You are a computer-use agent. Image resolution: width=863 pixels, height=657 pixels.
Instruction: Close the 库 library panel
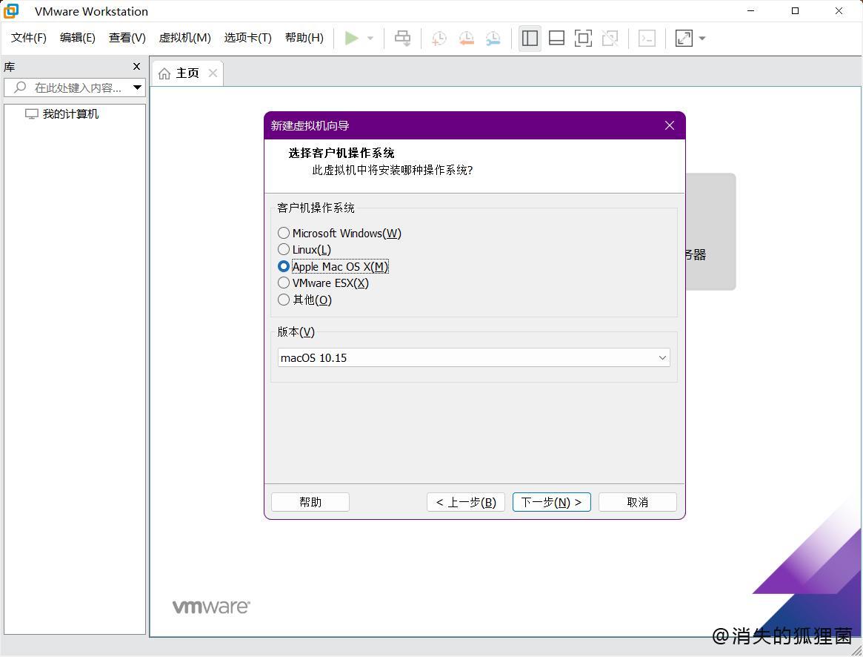[136, 66]
